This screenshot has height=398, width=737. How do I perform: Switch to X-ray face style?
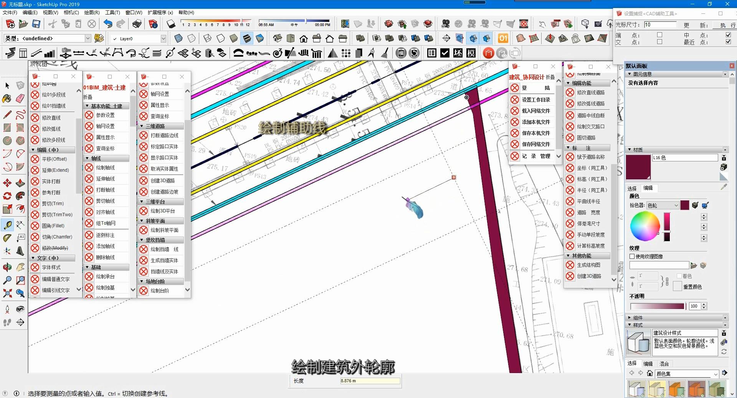(178, 38)
